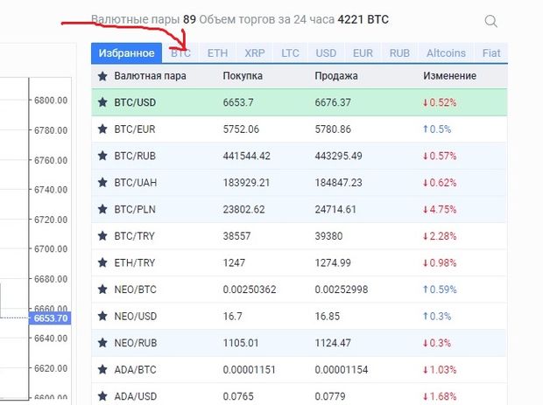Open the Altcoins tab
This screenshot has width=543, height=405.
(446, 53)
